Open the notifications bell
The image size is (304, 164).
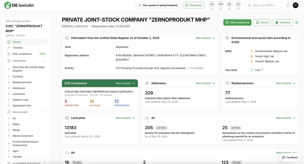(288, 5)
